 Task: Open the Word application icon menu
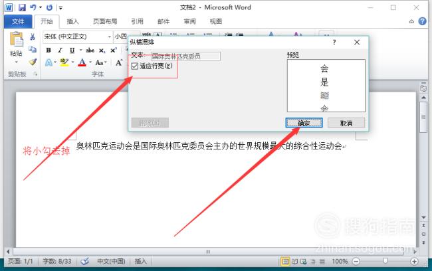click(x=9, y=7)
